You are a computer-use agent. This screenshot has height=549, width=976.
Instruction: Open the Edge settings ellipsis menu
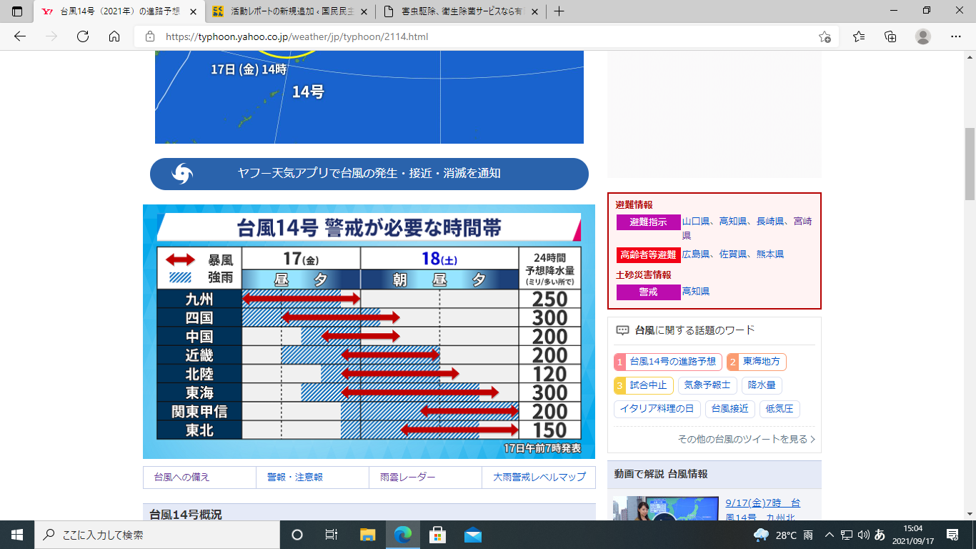pyautogui.click(x=956, y=36)
